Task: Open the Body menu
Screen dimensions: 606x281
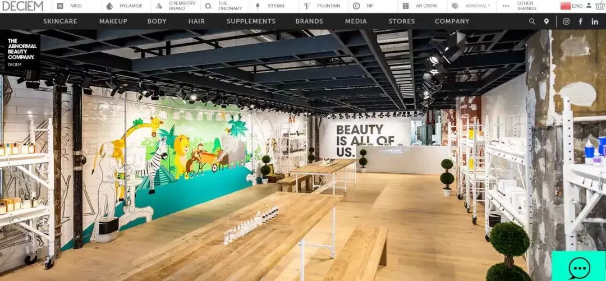Action: [157, 21]
